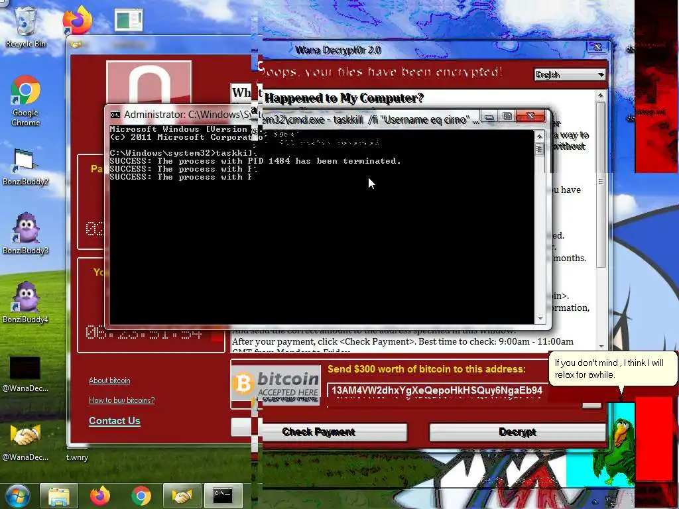This screenshot has width=679, height=509.
Task: Click the red lock image in the Wana window
Action: coord(149,83)
